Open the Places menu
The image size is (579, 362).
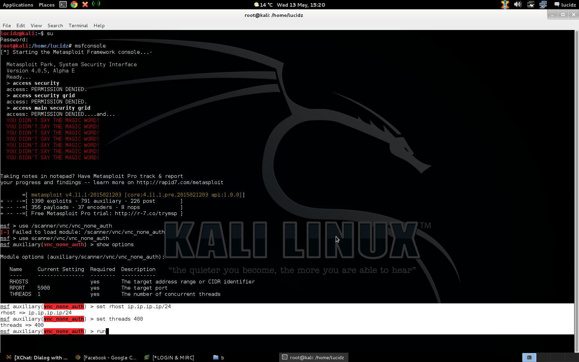point(47,5)
